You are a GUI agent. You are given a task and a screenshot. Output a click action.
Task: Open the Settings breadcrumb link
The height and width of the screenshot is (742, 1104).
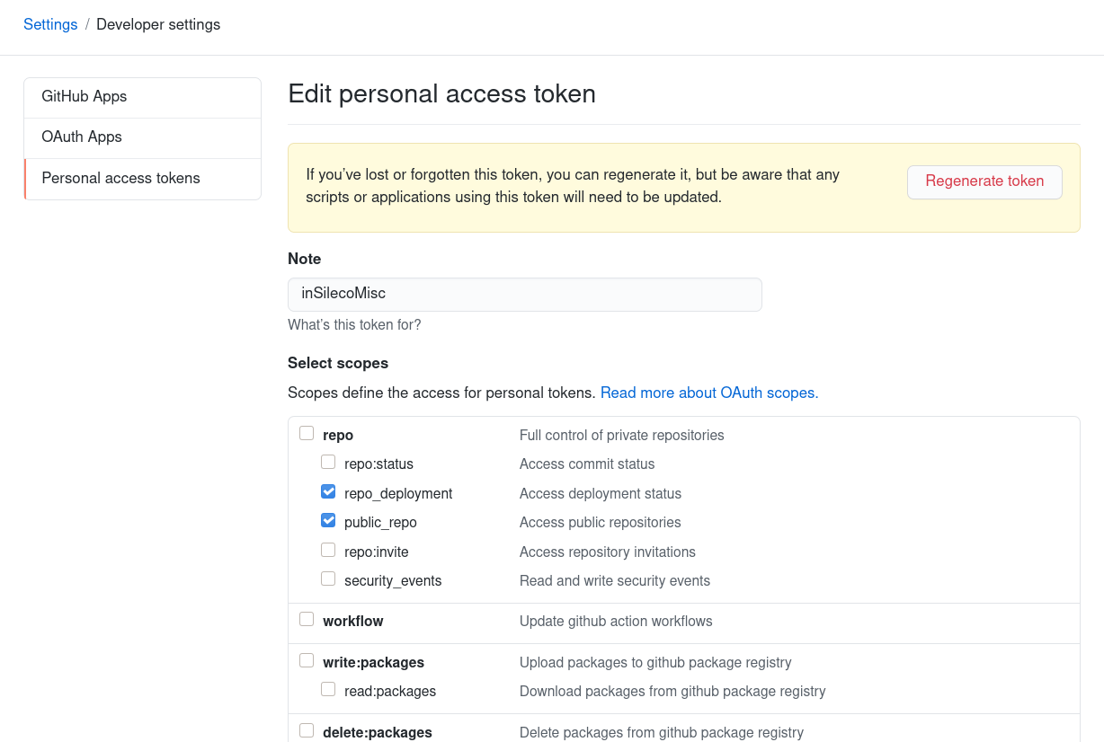pos(50,24)
